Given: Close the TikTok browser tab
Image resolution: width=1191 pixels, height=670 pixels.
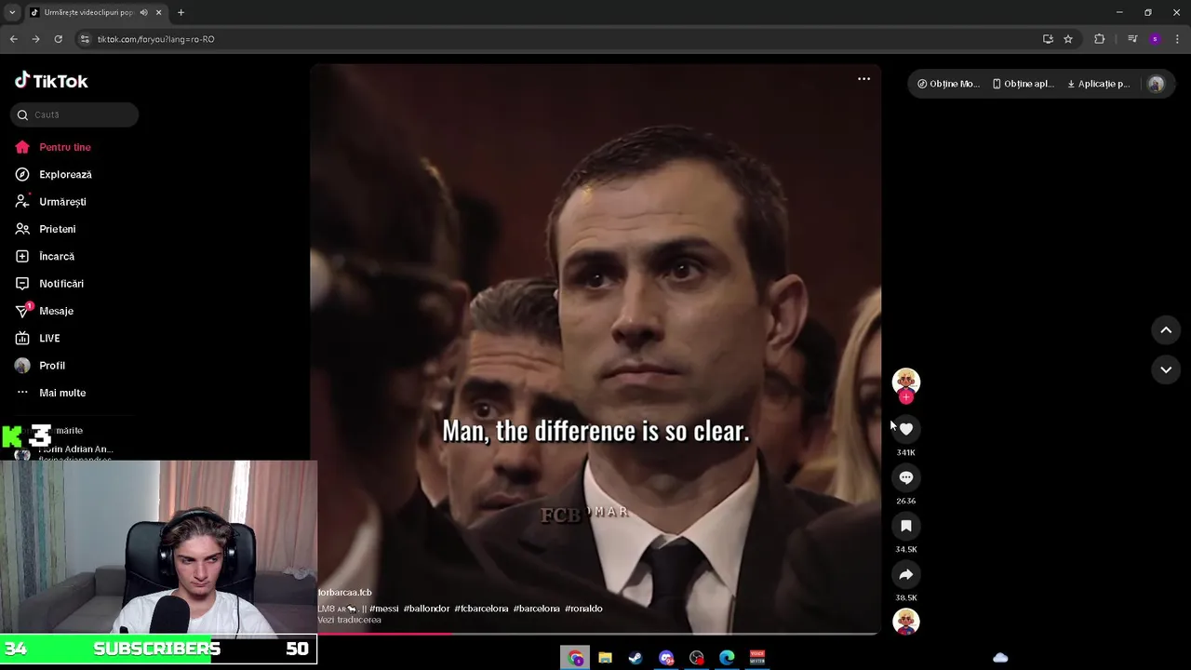Looking at the screenshot, I should 158,12.
